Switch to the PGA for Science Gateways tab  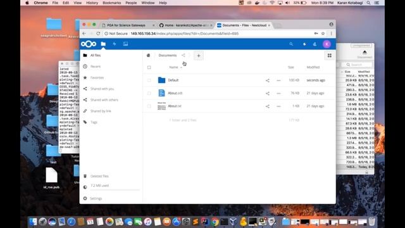coord(126,25)
